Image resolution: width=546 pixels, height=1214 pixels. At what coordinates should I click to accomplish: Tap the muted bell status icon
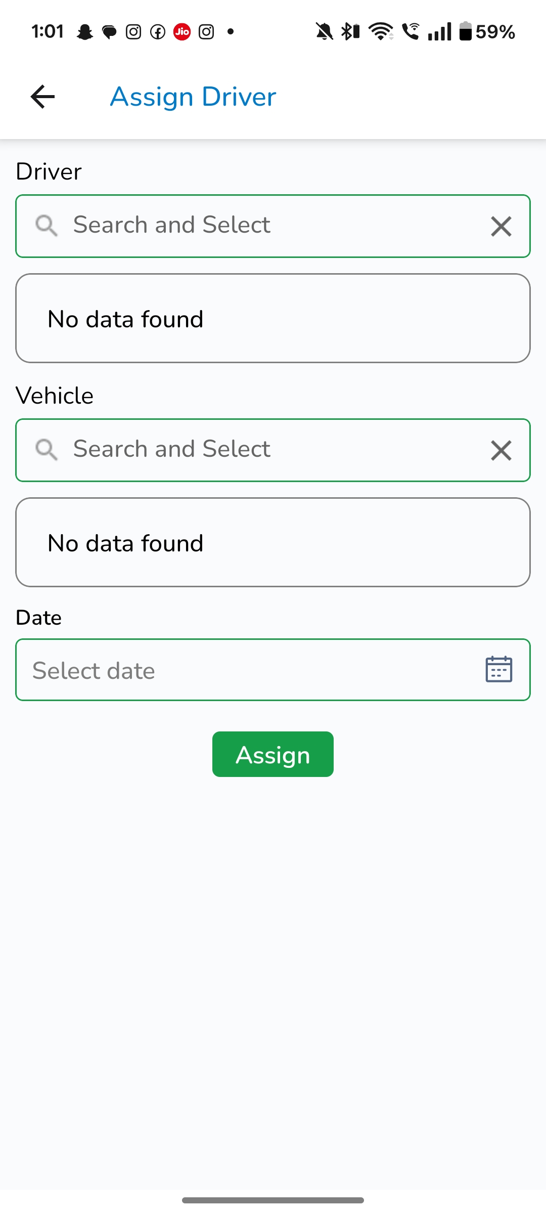324,32
